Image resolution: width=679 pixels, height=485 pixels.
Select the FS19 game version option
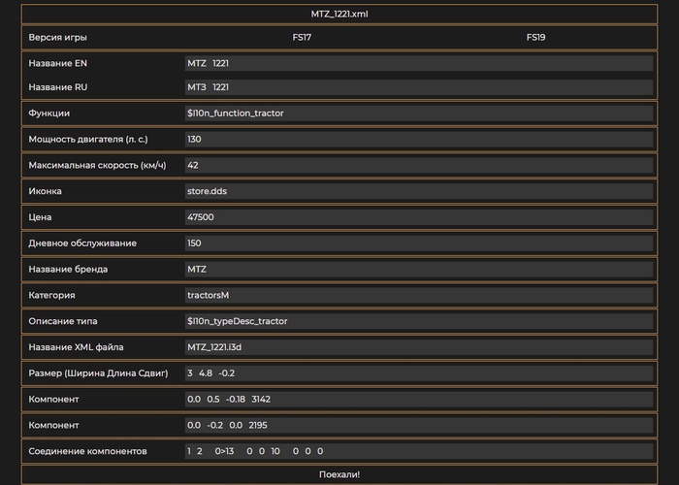click(535, 37)
